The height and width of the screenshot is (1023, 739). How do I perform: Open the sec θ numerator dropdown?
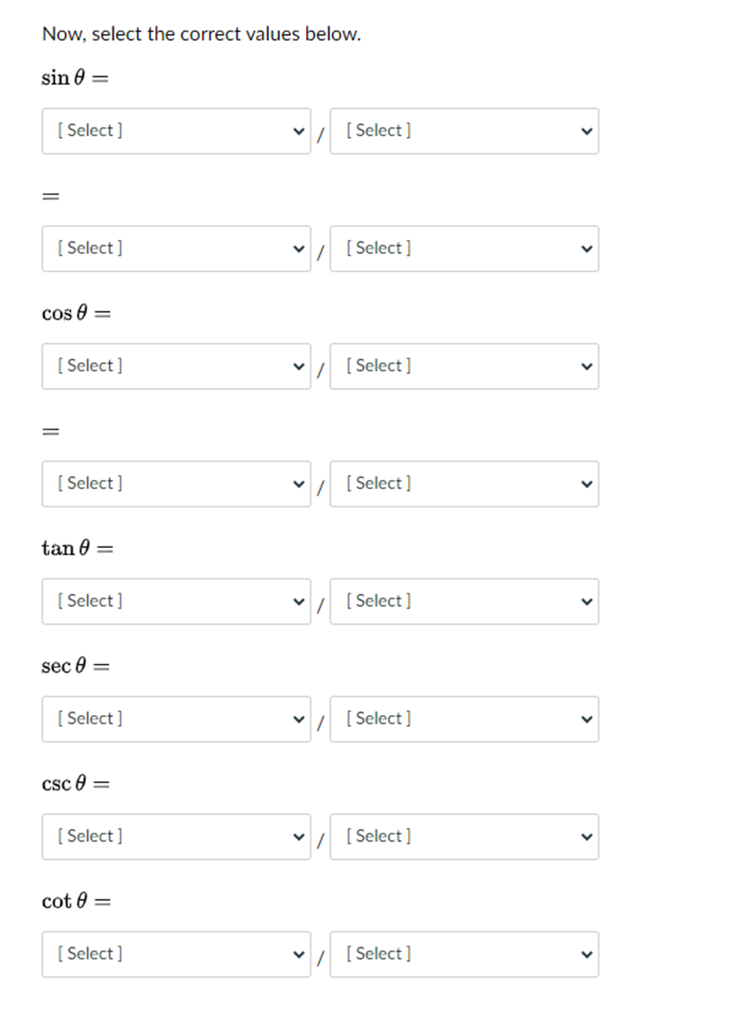click(x=177, y=719)
